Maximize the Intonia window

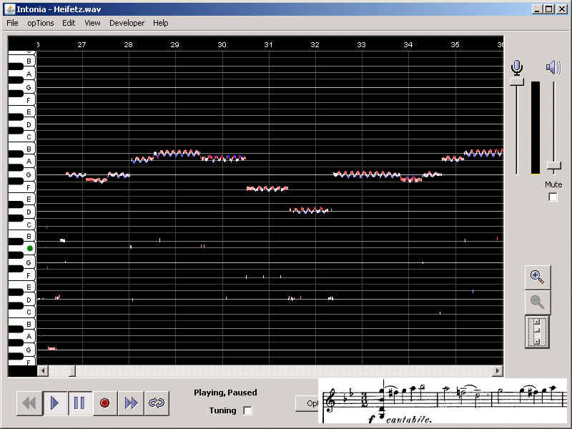[548, 9]
